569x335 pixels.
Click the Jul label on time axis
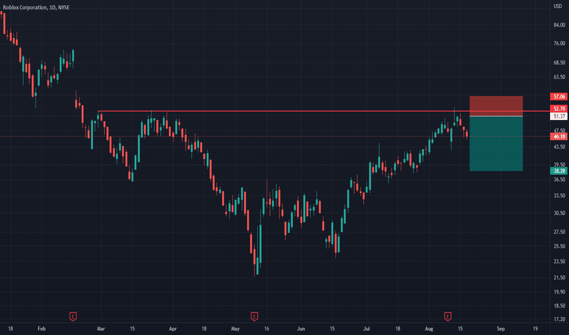pos(366,329)
